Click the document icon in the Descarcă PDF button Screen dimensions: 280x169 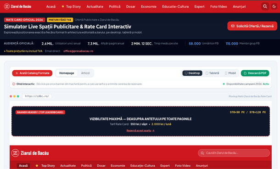pyautogui.click(x=245, y=73)
